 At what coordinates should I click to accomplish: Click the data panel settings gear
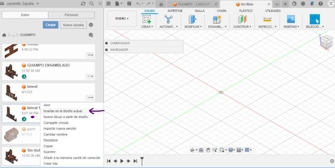coord(91,25)
